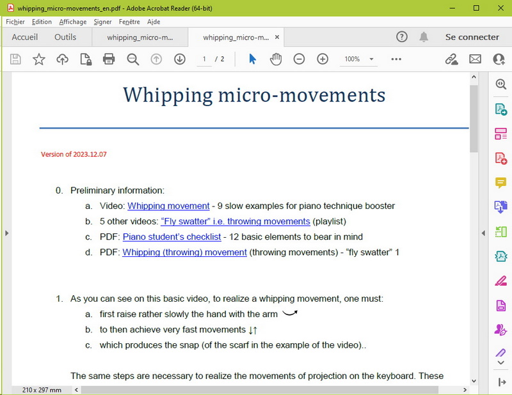This screenshot has width=512, height=395.
Task: Click the zoom in plus icon
Action: [323, 59]
